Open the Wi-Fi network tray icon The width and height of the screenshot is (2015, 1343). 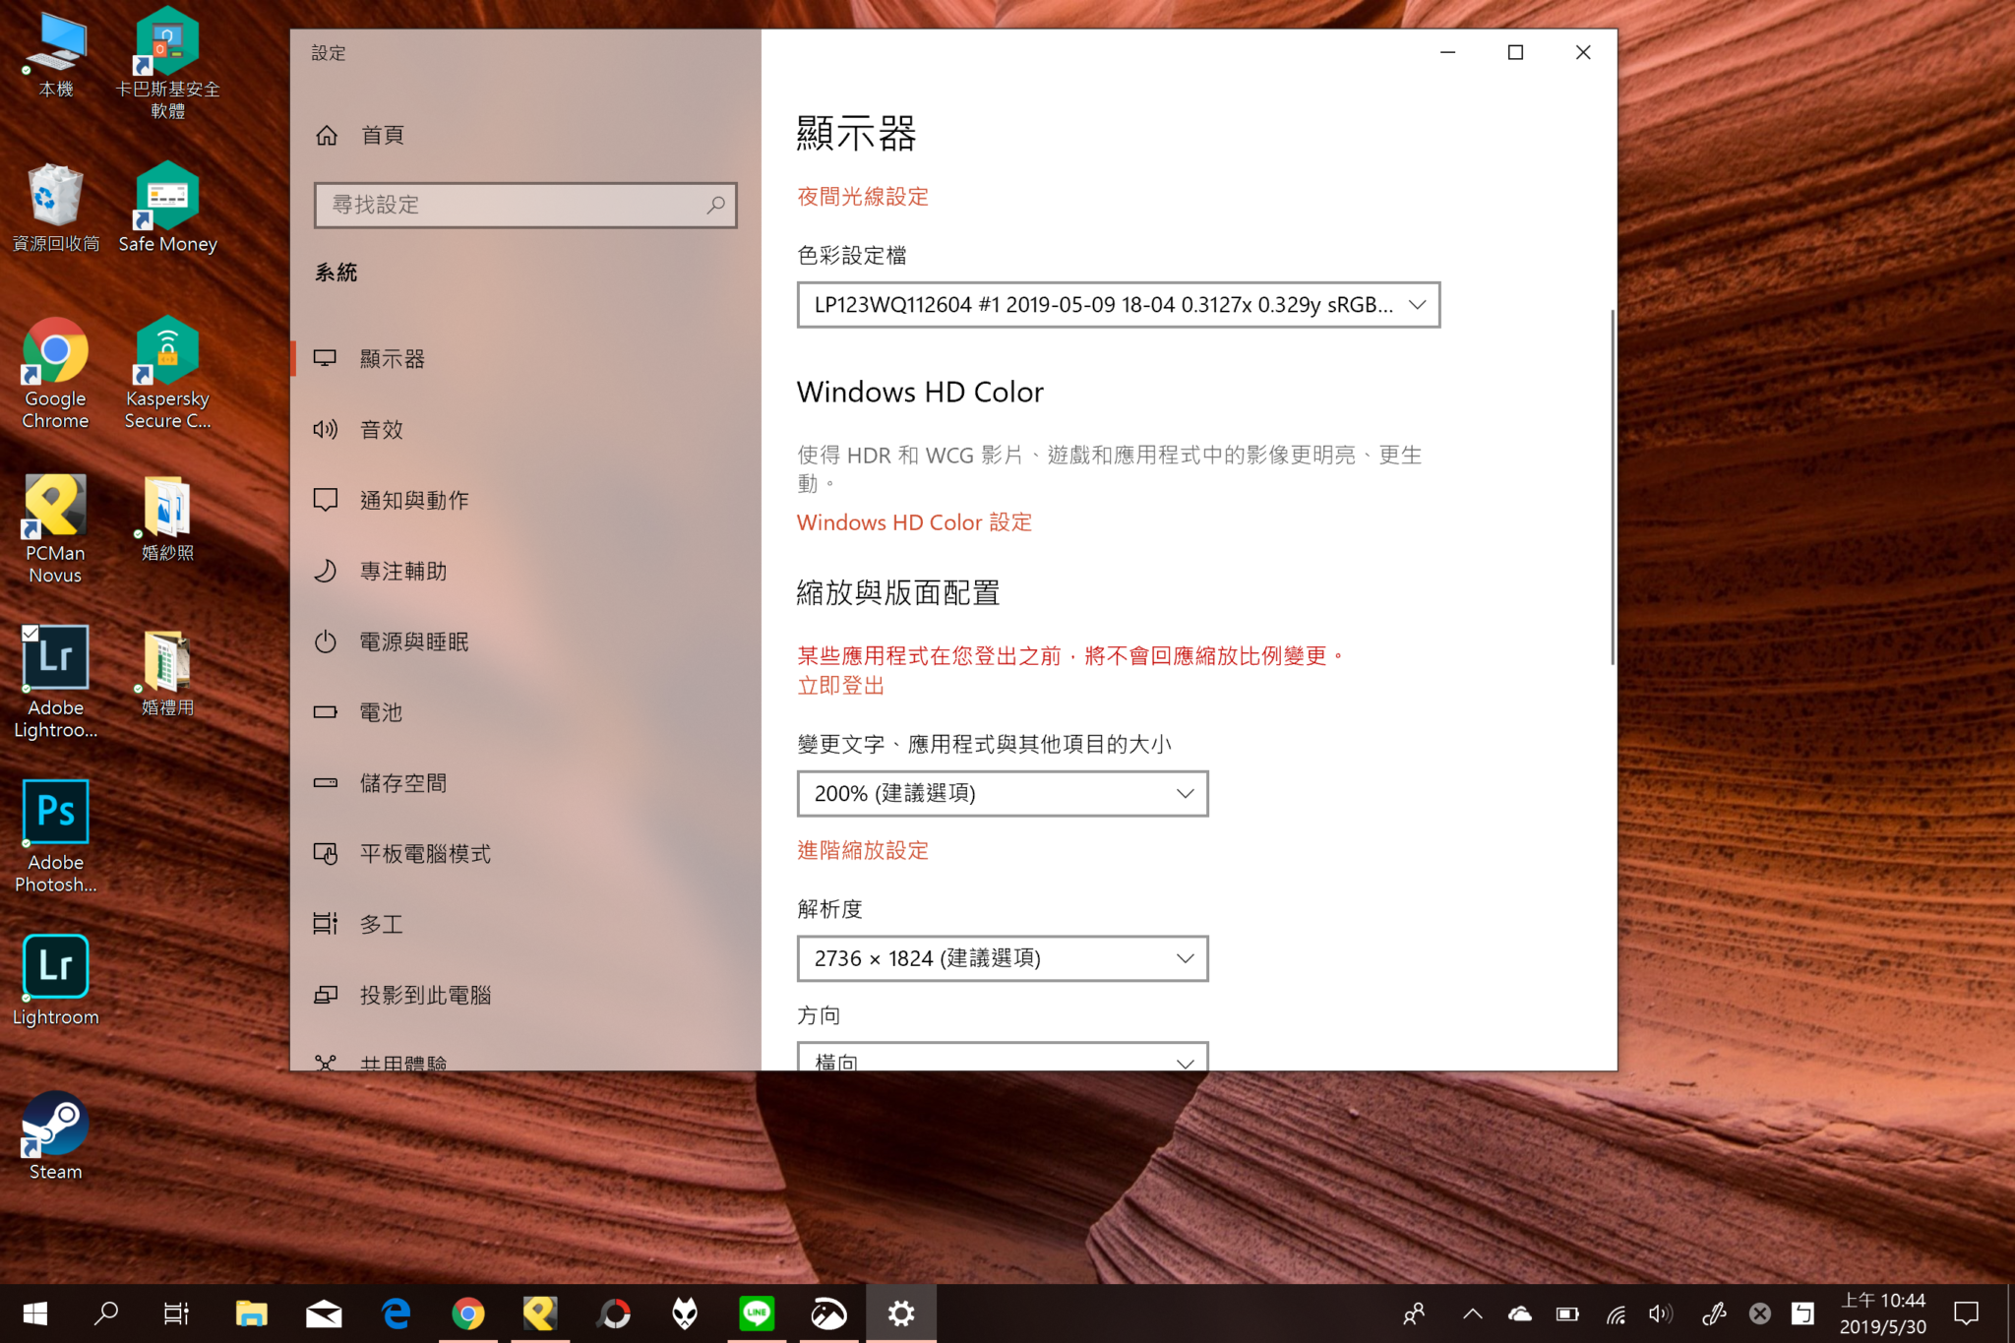tap(1616, 1313)
